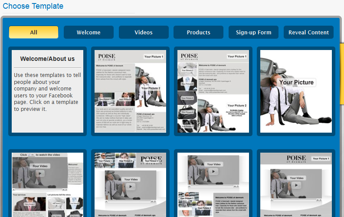Switch to the Welcome tab
The height and width of the screenshot is (217, 344).
[88, 32]
